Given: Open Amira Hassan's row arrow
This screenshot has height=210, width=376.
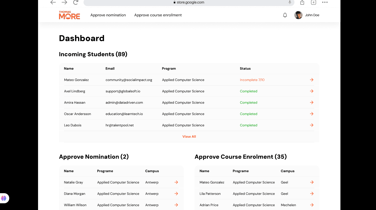Looking at the screenshot, I should pos(312,102).
